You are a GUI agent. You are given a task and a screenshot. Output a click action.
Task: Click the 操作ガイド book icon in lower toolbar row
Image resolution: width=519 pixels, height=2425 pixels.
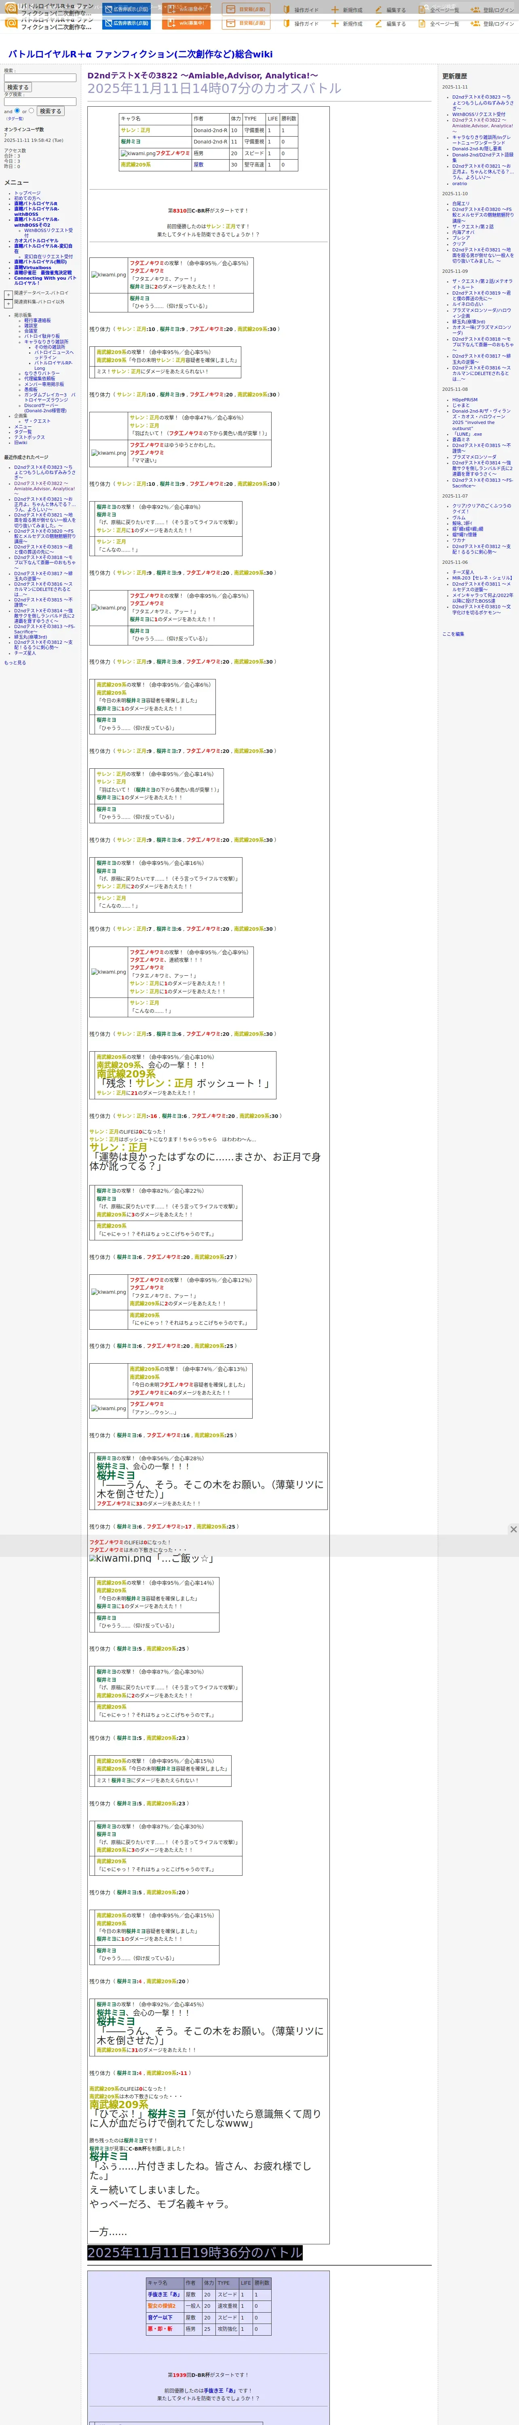click(x=286, y=23)
